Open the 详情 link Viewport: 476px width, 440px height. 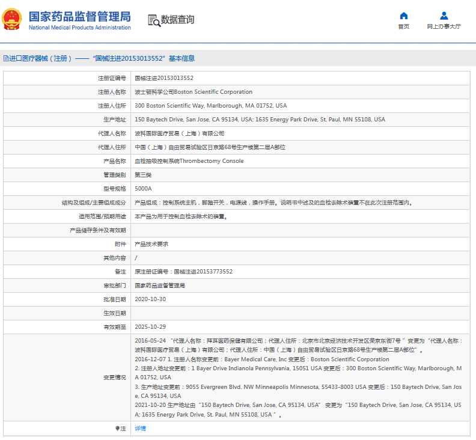click(140, 429)
